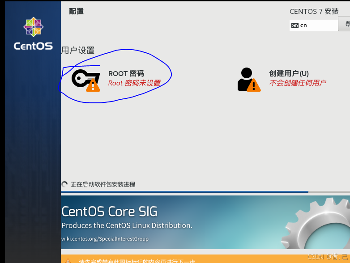Click the help button beside the keyboard layout
Viewport: 350px width, 263px height.
click(344, 24)
